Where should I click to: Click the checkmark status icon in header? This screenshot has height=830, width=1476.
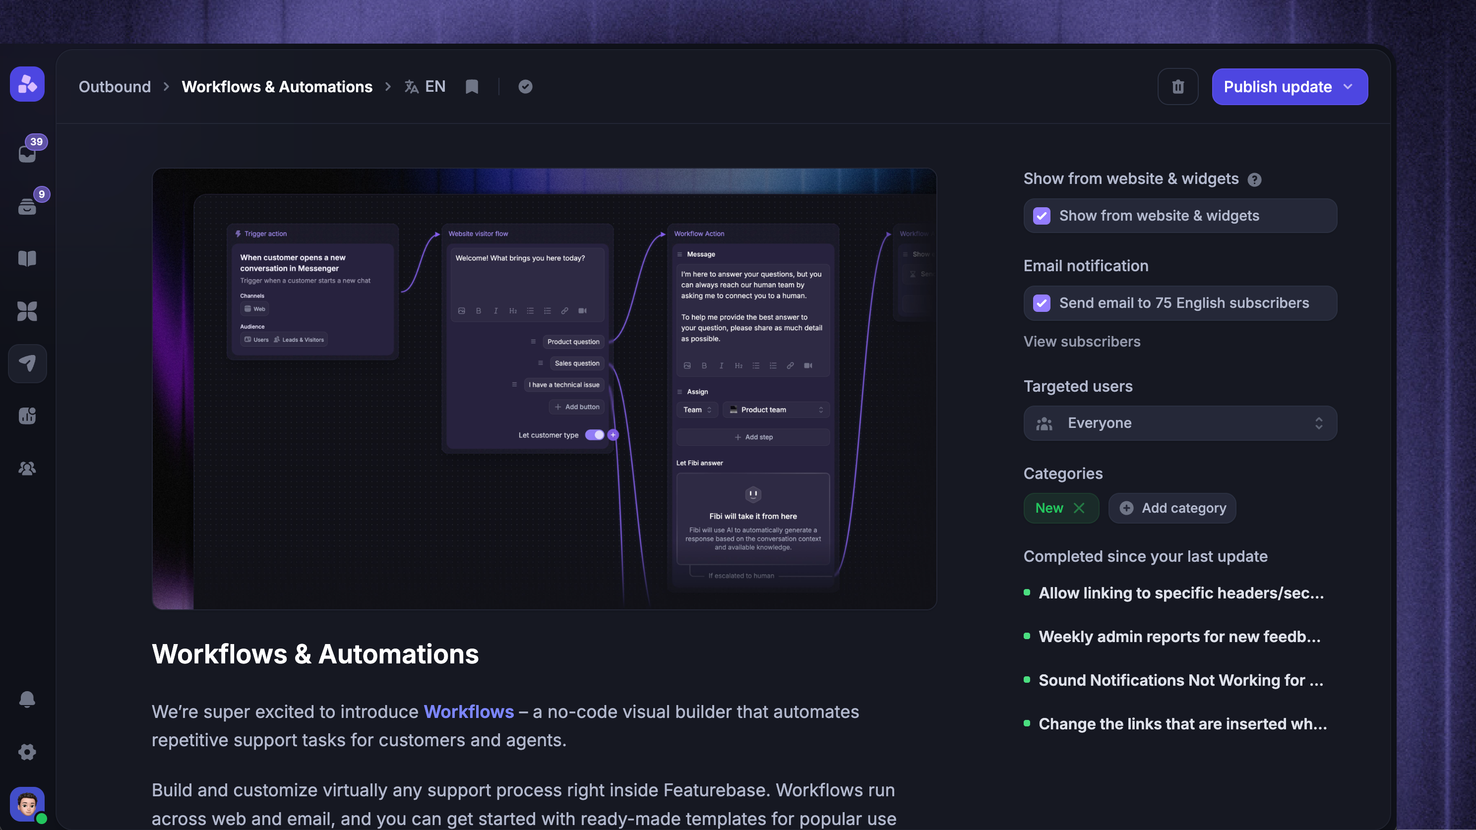[x=525, y=86]
